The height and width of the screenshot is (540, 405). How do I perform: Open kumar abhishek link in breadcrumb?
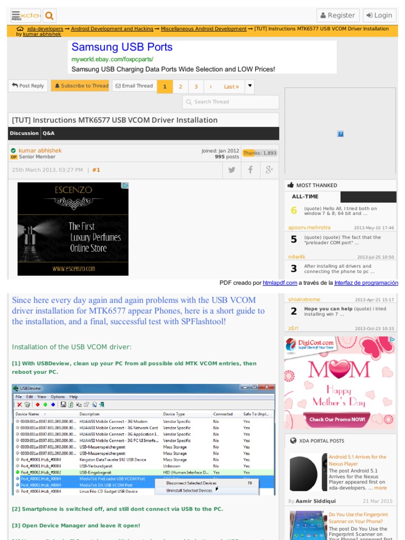point(42,34)
